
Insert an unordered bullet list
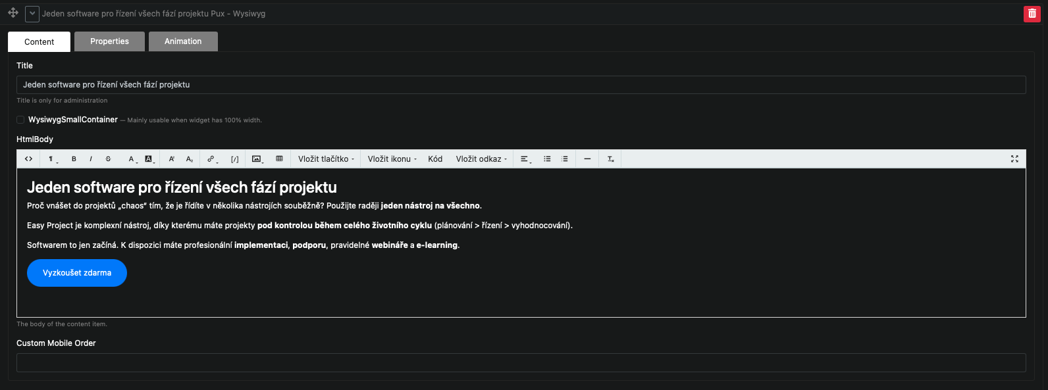[x=547, y=159]
